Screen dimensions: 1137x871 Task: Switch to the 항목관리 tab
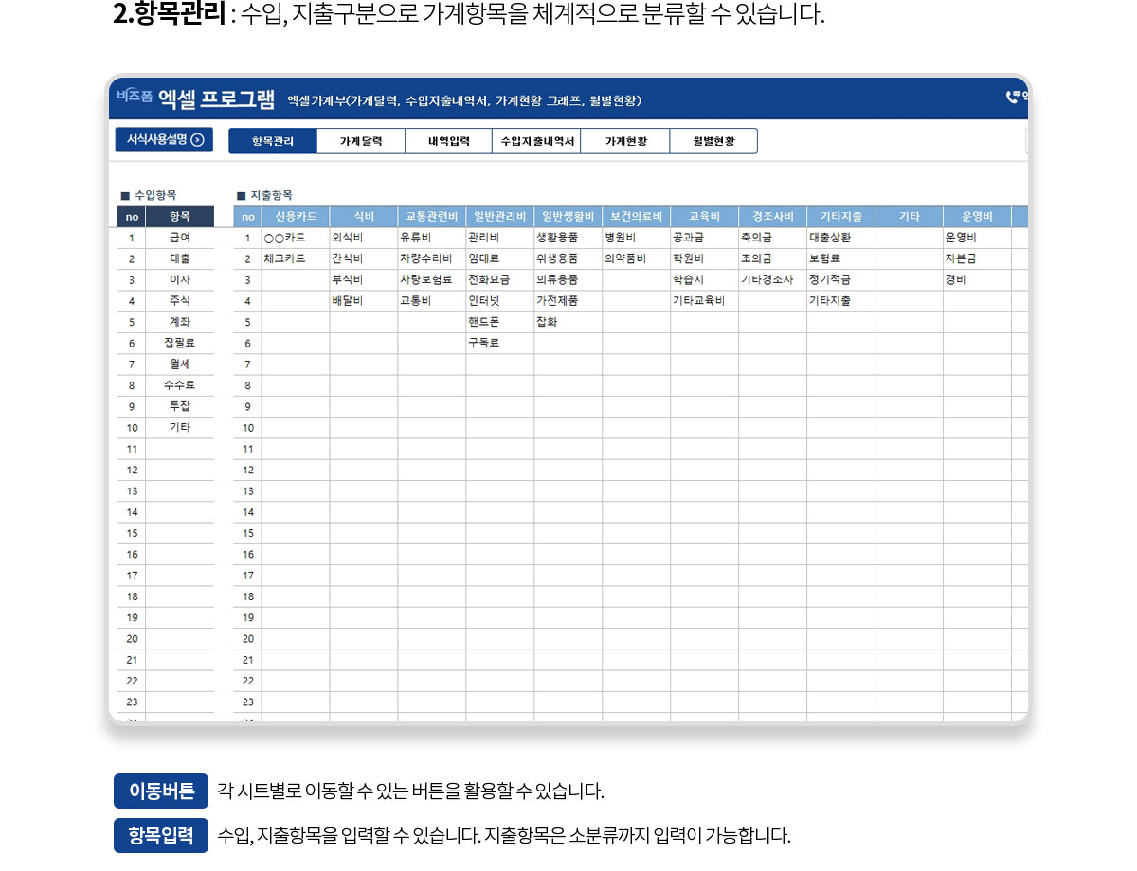click(273, 141)
